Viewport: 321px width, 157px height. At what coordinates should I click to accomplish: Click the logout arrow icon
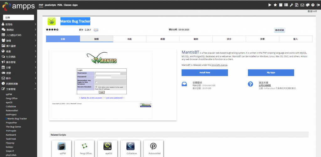[x=318, y=5]
